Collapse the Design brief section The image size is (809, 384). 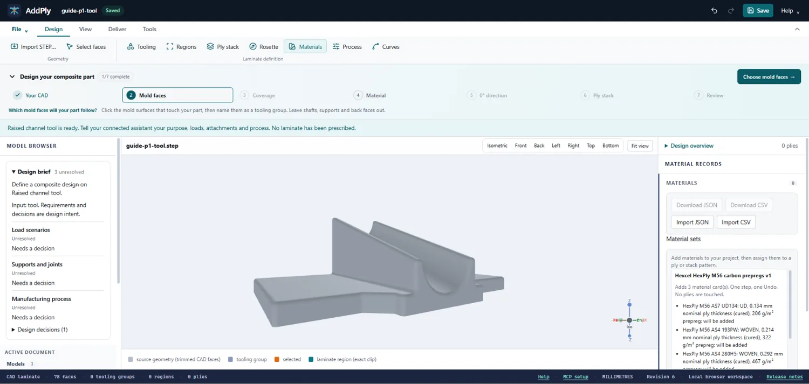[x=31, y=172]
